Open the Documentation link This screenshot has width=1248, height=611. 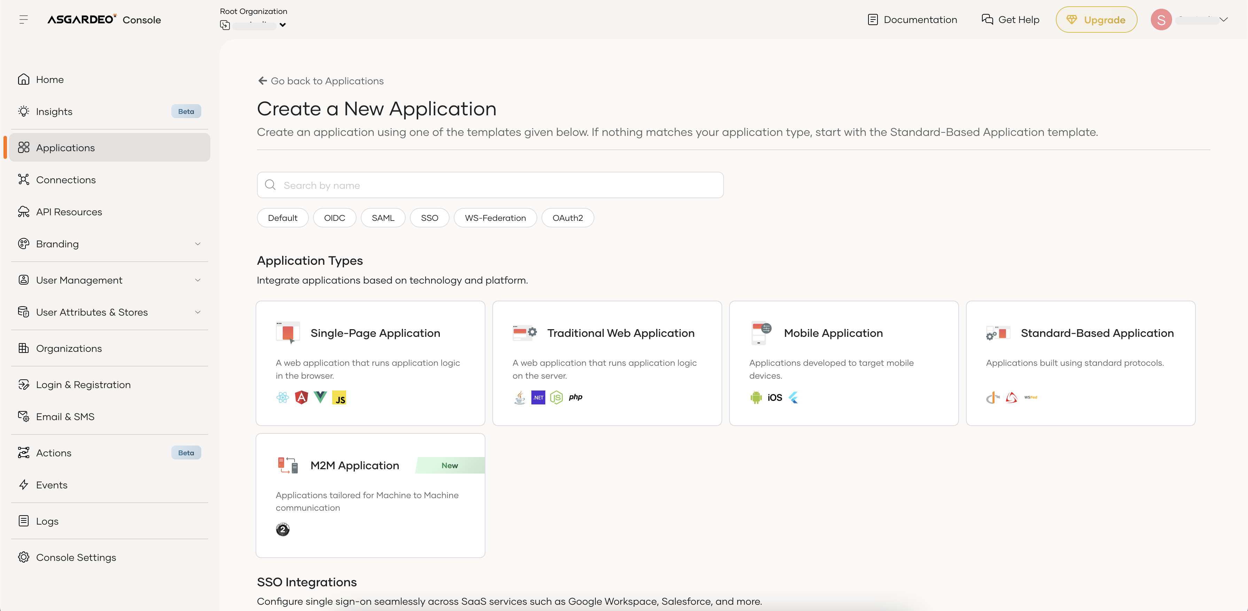point(912,20)
